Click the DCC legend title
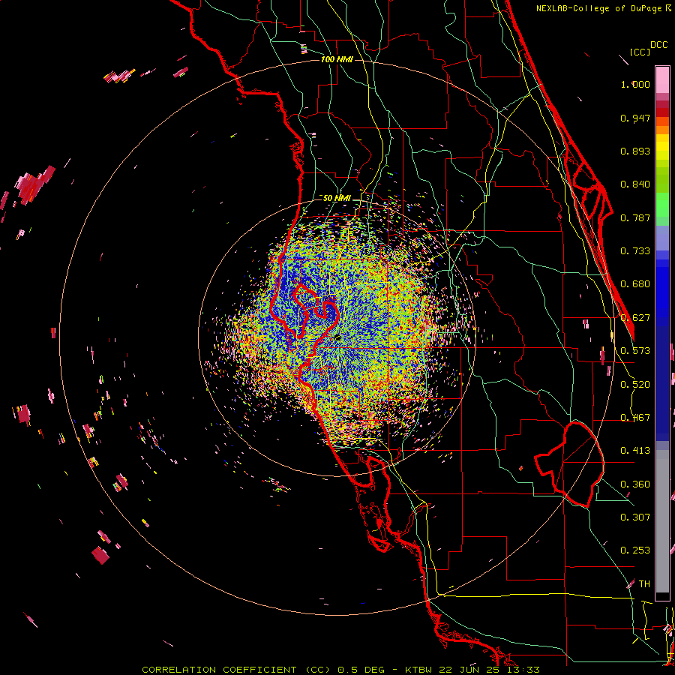This screenshot has height=675, width=675. 659,45
